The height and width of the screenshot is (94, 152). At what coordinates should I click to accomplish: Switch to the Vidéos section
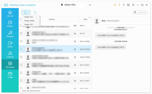click(x=10, y=44)
